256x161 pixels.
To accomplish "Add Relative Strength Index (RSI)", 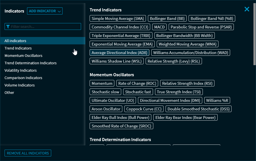I will click(x=187, y=83).
